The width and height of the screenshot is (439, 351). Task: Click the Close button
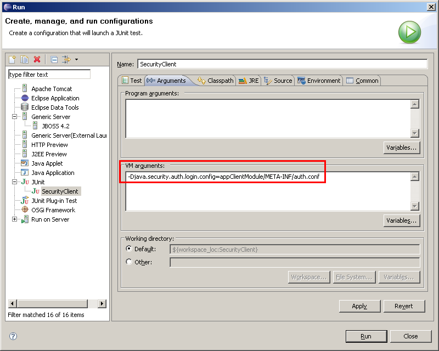click(x=410, y=336)
